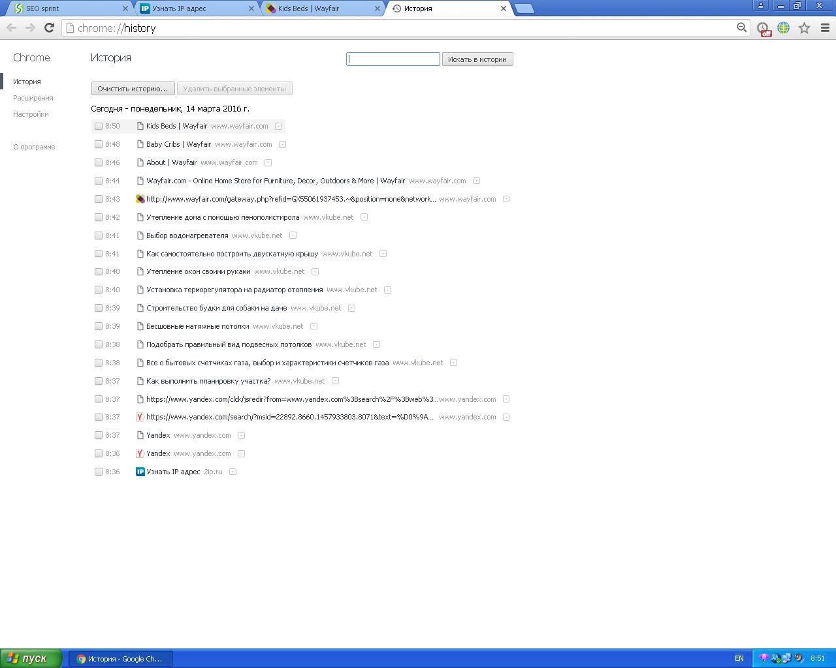
Task: Click the page icon beside Kids Beds | Wayfair entry
Action: [x=140, y=126]
